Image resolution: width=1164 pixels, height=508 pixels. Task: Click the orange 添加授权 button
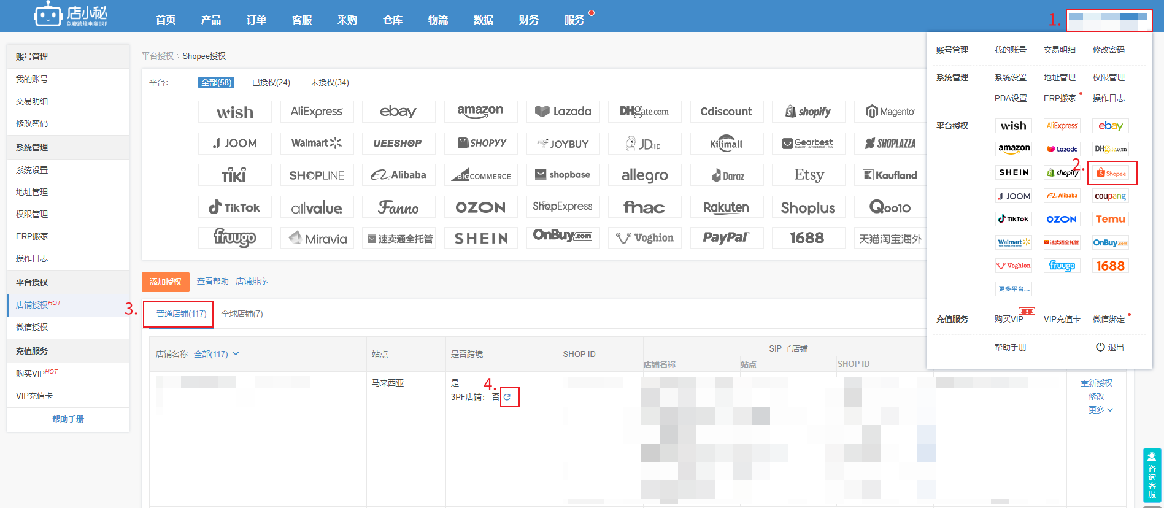pos(166,282)
